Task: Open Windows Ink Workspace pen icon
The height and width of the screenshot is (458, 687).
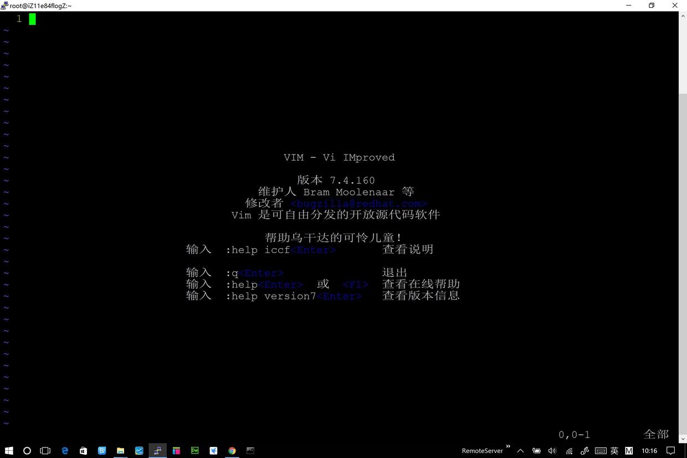Action: coord(585,451)
